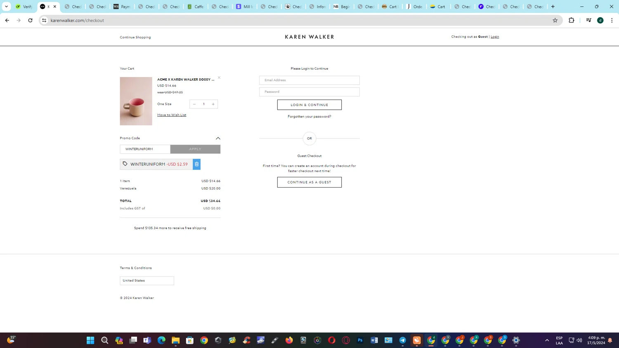
Task: Open the Terms & Conditions link
Action: tap(136, 268)
